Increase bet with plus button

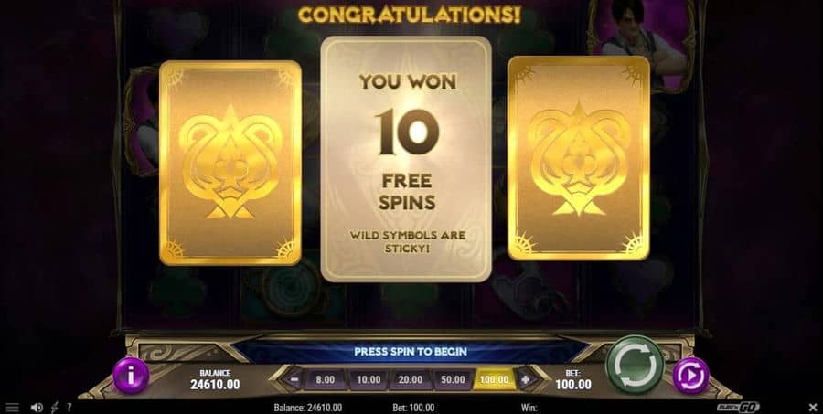[x=526, y=379]
